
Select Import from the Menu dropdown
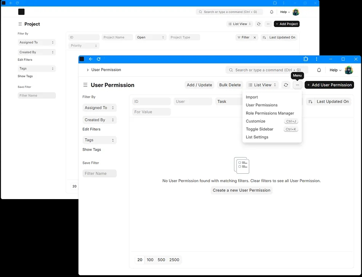[272, 97]
